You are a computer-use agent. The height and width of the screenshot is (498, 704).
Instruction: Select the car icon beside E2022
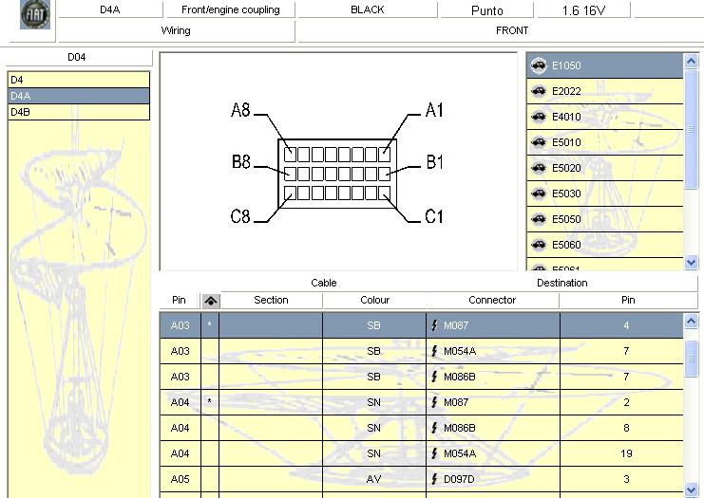pyautogui.click(x=539, y=91)
